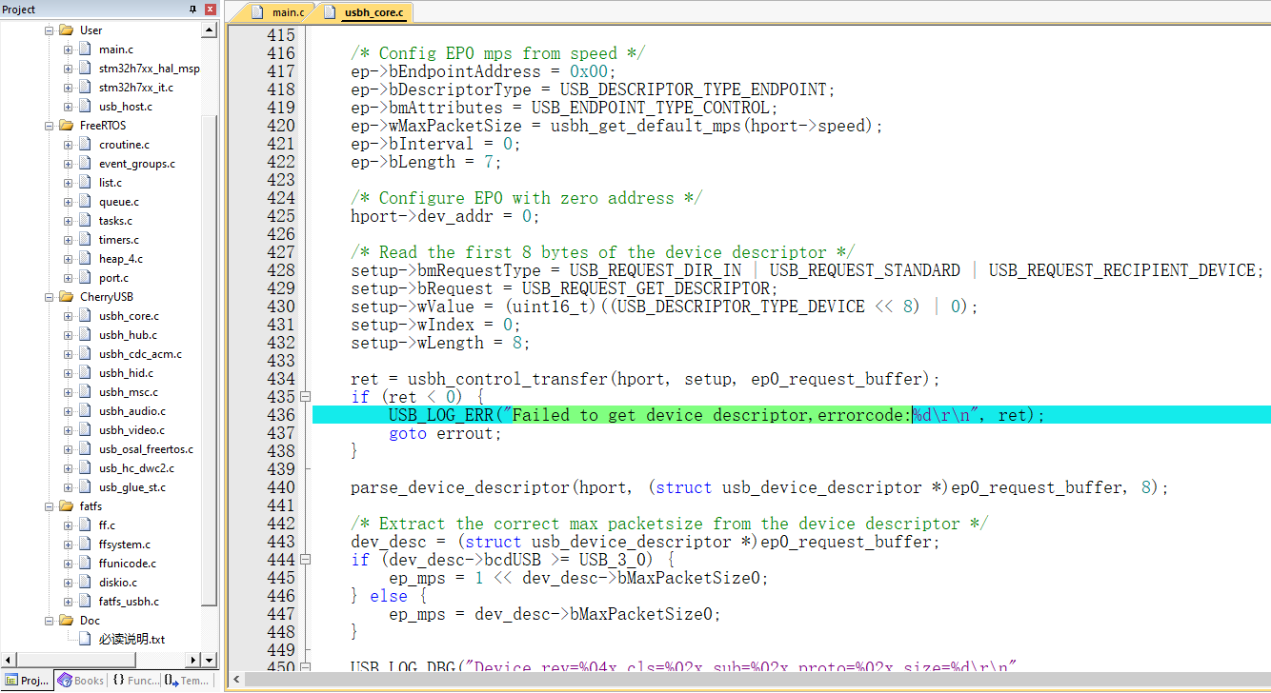1271x693 pixels.
Task: Click the usbh_audio.c file icon
Action: (x=86, y=411)
